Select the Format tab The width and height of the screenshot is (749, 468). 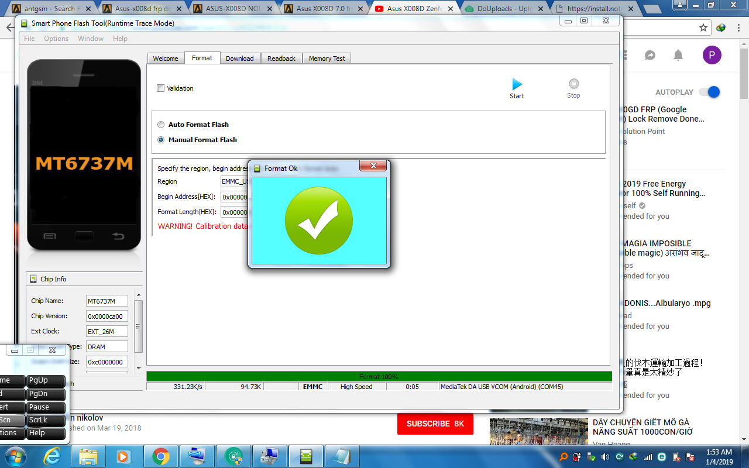click(x=202, y=58)
